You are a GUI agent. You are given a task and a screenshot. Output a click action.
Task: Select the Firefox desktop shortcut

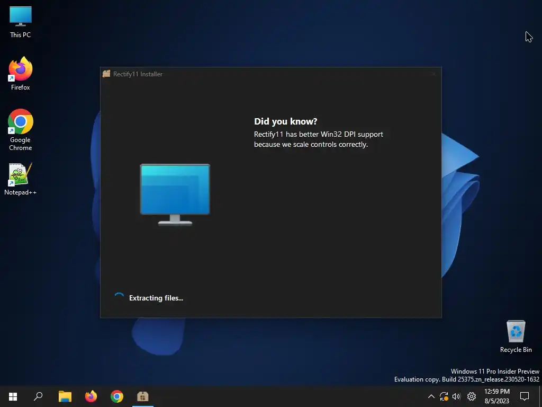[x=21, y=73]
